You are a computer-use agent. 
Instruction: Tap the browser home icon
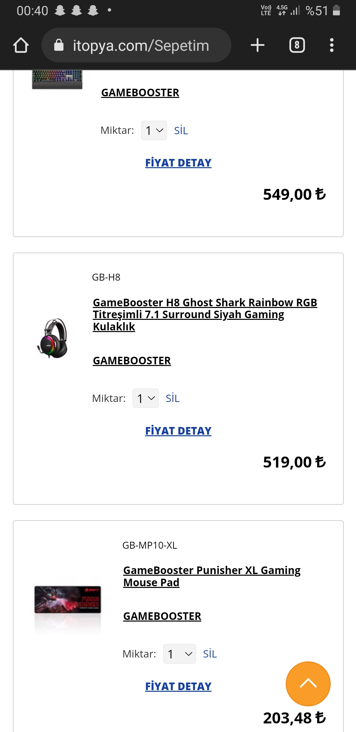tap(21, 45)
